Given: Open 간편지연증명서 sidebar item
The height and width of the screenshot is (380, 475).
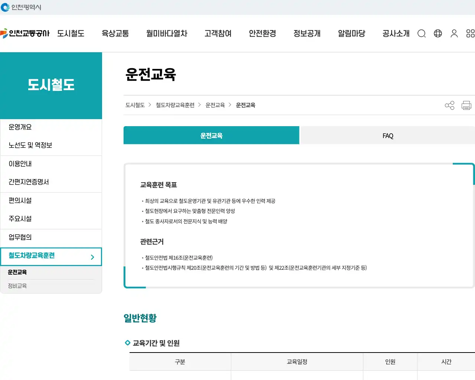Looking at the screenshot, I should point(51,182).
